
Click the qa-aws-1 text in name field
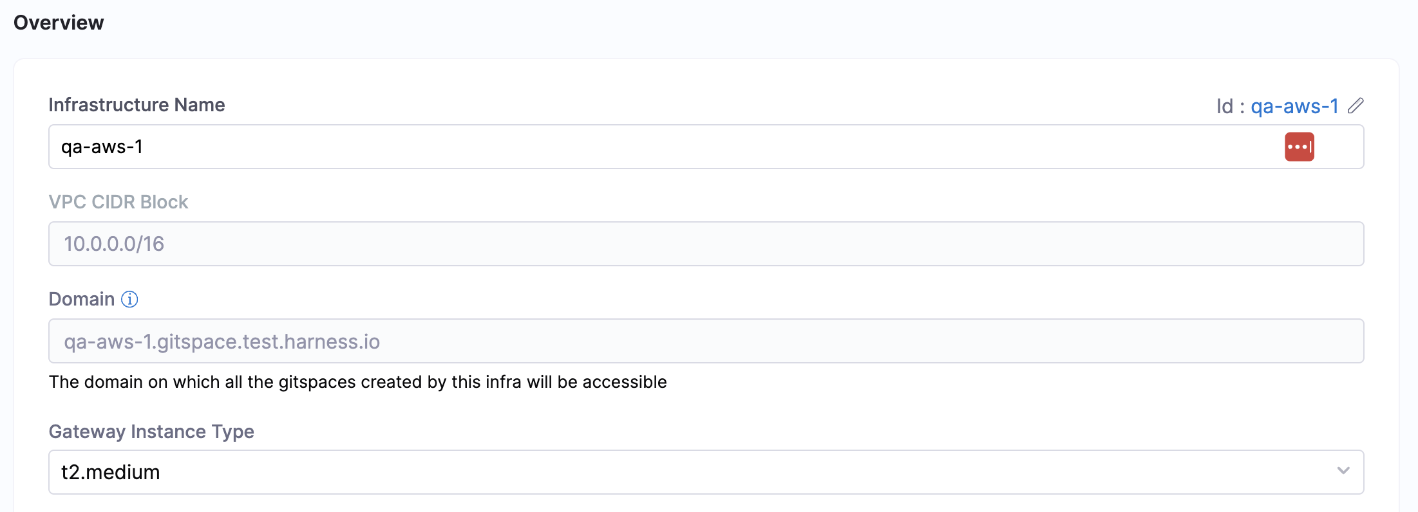tap(102, 147)
